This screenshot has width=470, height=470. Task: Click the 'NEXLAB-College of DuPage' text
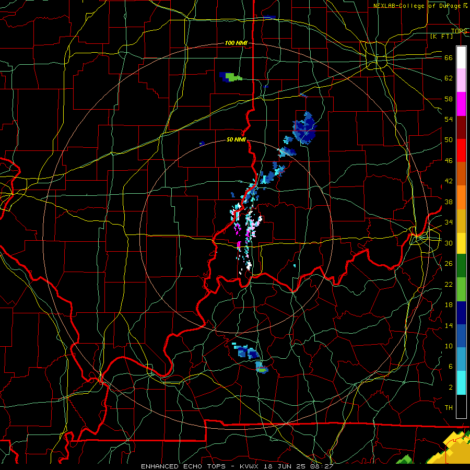(417, 6)
